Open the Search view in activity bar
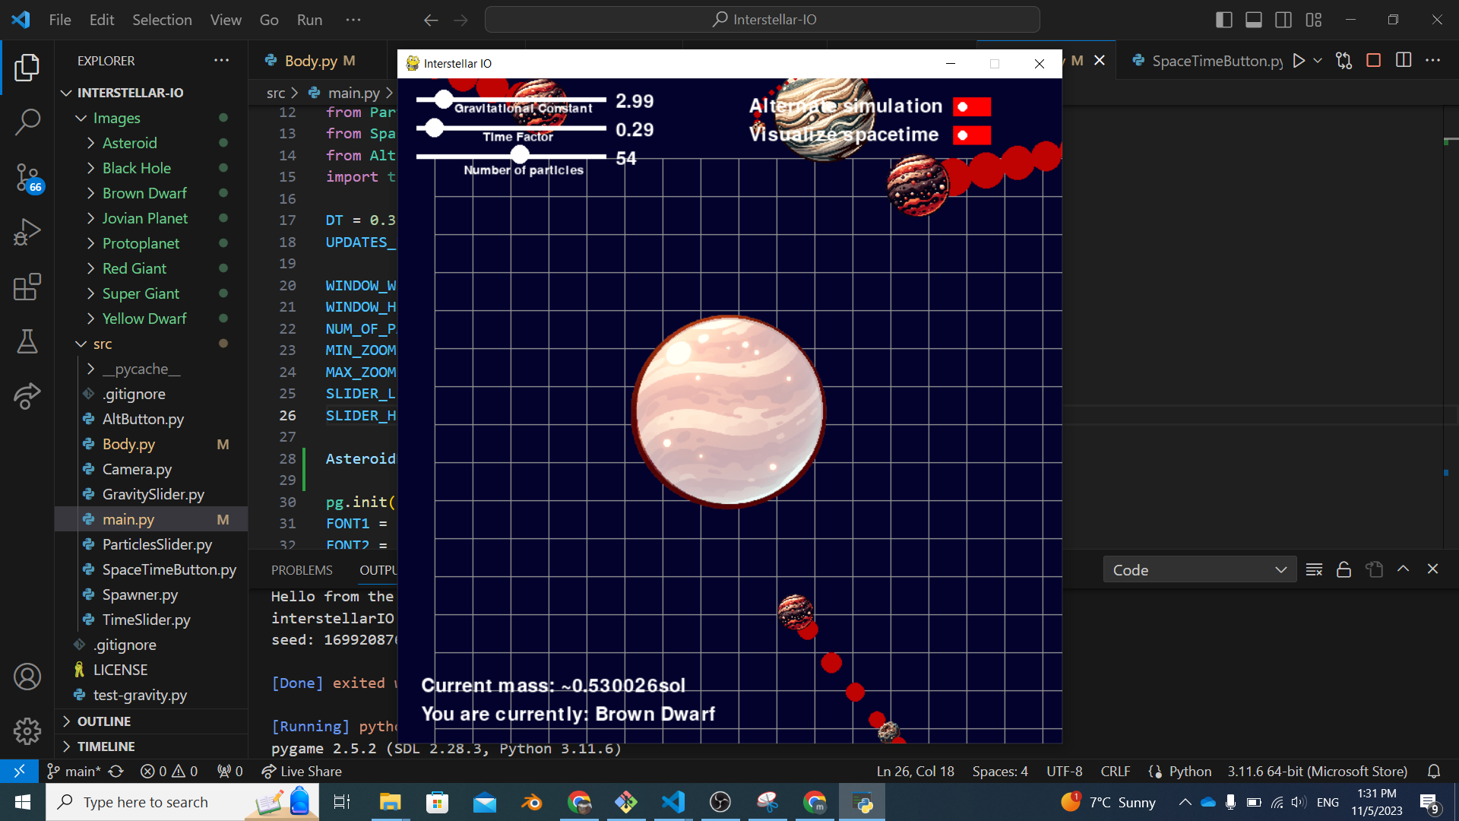Viewport: 1459px width, 821px height. tap(27, 122)
